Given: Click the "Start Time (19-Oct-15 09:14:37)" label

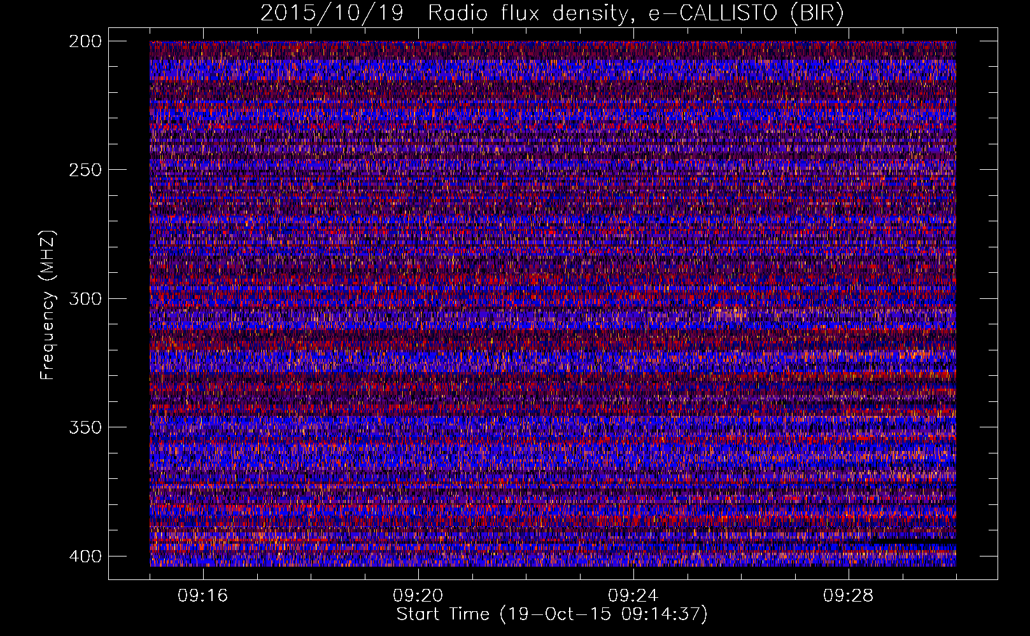Looking at the screenshot, I should tap(552, 614).
